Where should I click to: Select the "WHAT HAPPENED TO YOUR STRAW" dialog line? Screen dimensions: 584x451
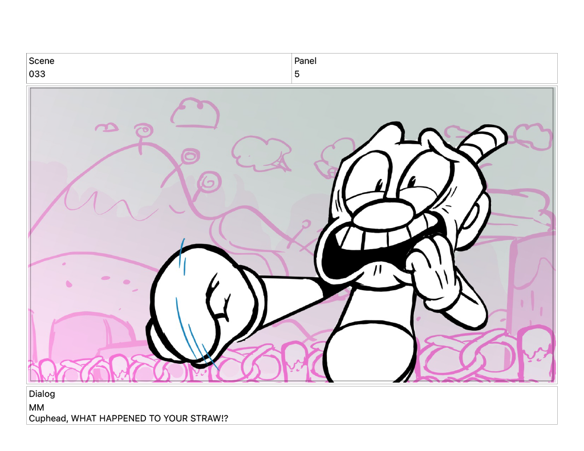point(132,419)
